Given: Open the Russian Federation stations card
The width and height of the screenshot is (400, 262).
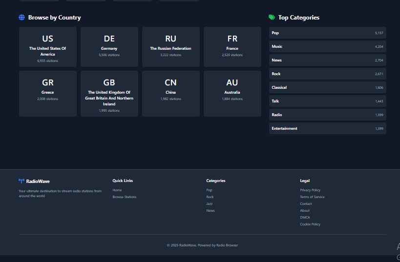Looking at the screenshot, I should [x=171, y=47].
